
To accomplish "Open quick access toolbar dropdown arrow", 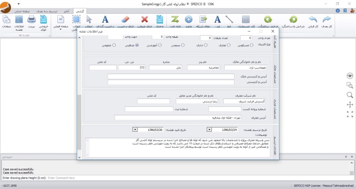I will [19, 4].
